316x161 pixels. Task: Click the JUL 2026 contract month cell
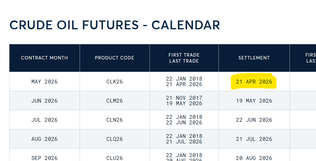coord(44,120)
